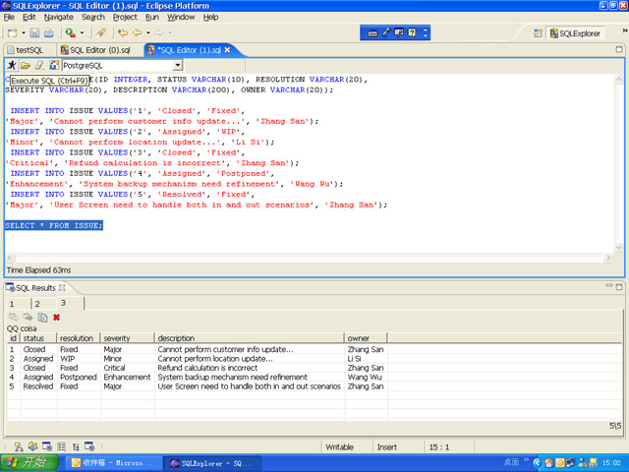The height and width of the screenshot is (472, 629).
Task: Select result tab 2 in SQL Results
Action: [x=37, y=304]
